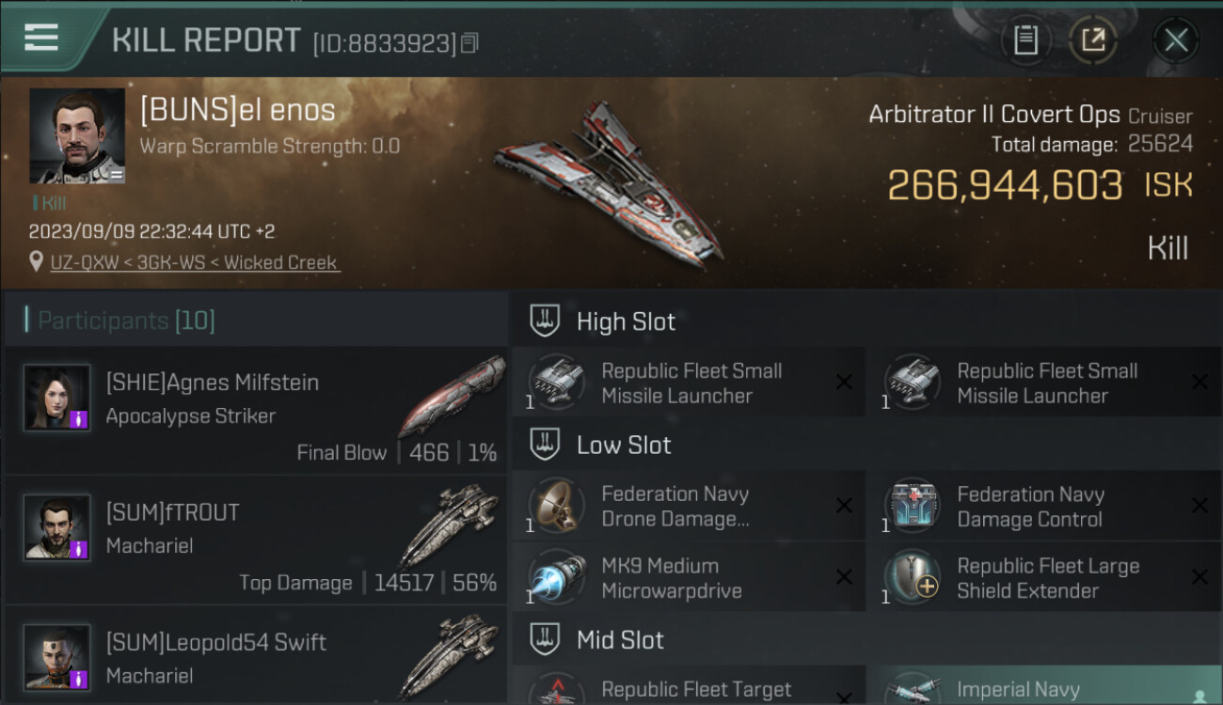
Task: Open el enos pilot portrait
Action: coord(77,135)
